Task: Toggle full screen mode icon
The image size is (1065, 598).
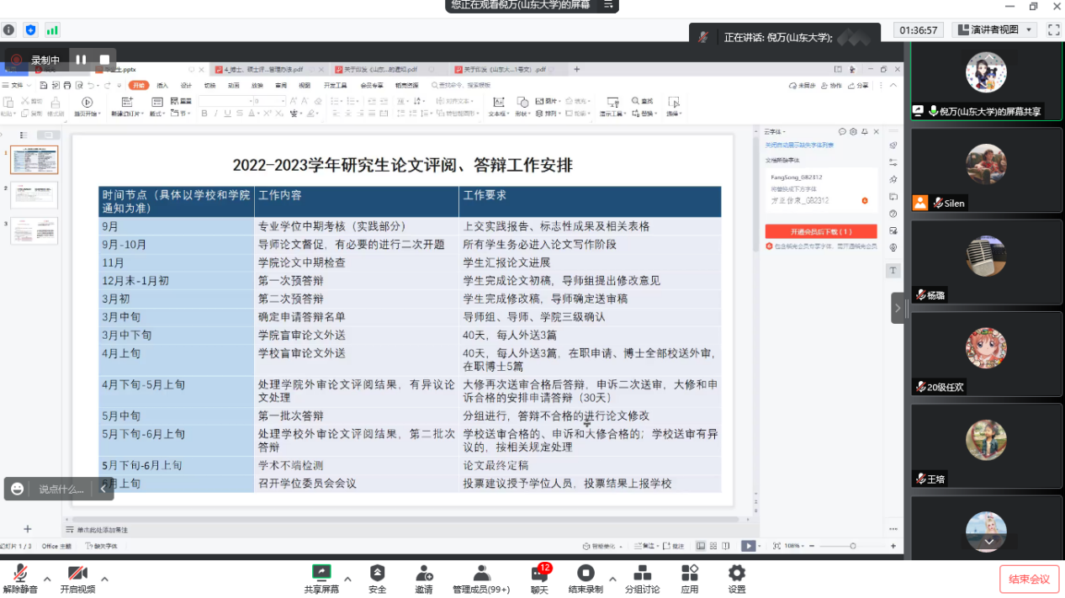Action: coord(1053,29)
